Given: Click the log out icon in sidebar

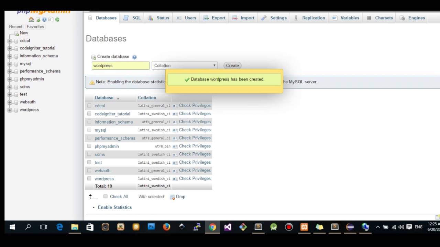Looking at the screenshot, I should tap(38, 20).
